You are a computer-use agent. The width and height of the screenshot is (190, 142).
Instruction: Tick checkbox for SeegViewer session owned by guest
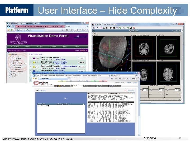(x=31, y=71)
